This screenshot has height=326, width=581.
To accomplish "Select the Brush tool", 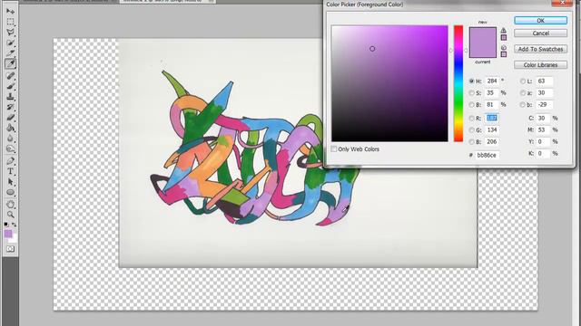I will 10,87.
